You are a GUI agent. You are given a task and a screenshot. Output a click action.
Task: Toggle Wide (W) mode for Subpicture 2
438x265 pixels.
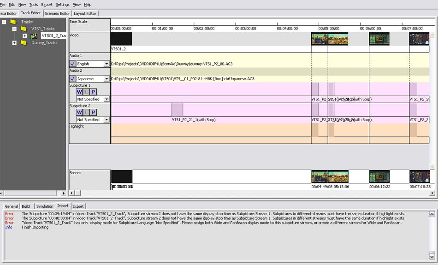(79, 112)
